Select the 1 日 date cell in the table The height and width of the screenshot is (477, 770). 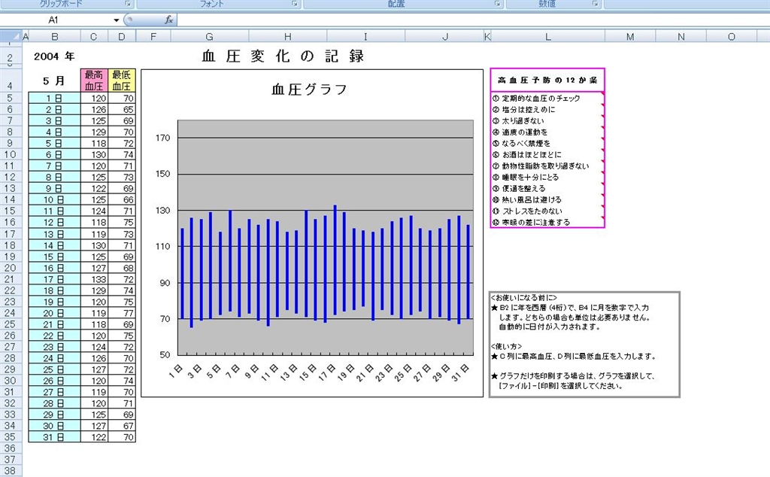tap(54, 99)
